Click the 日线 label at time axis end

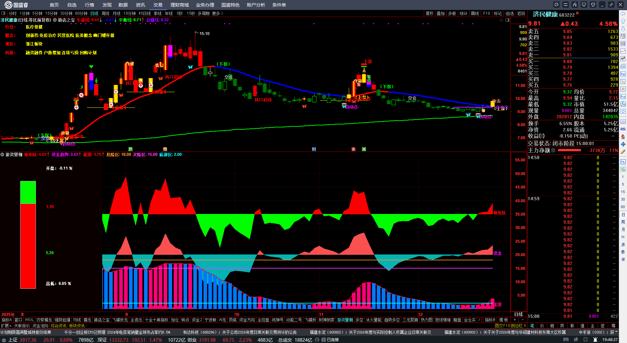coord(519,314)
